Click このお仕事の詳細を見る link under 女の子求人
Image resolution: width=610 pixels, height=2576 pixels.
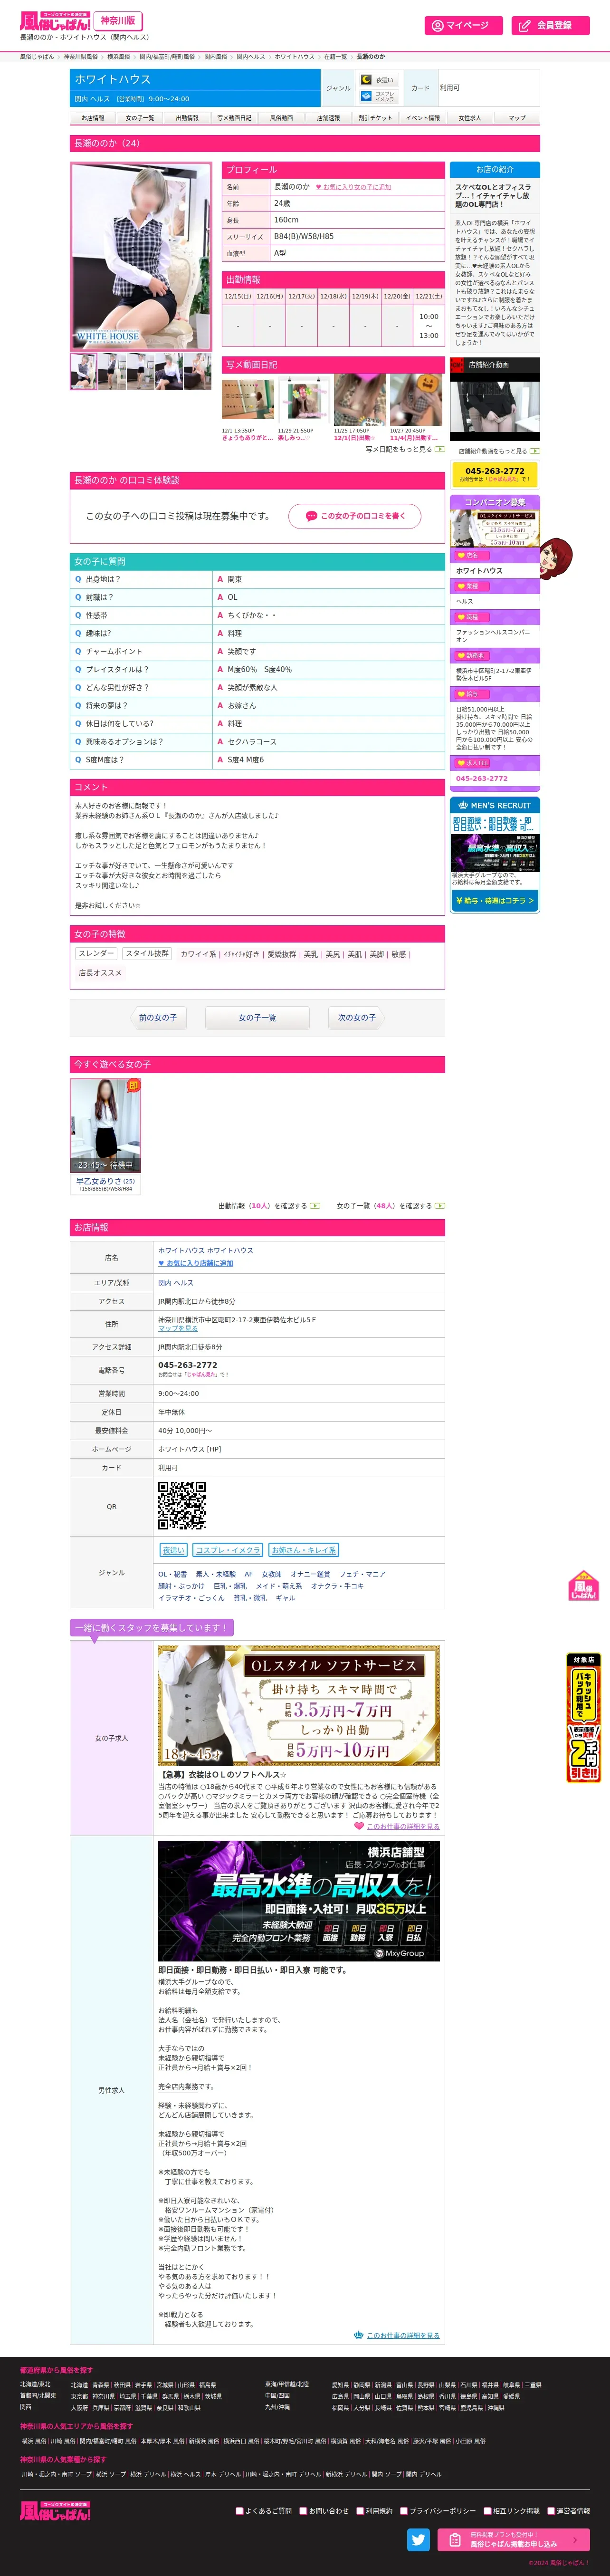point(397,1826)
